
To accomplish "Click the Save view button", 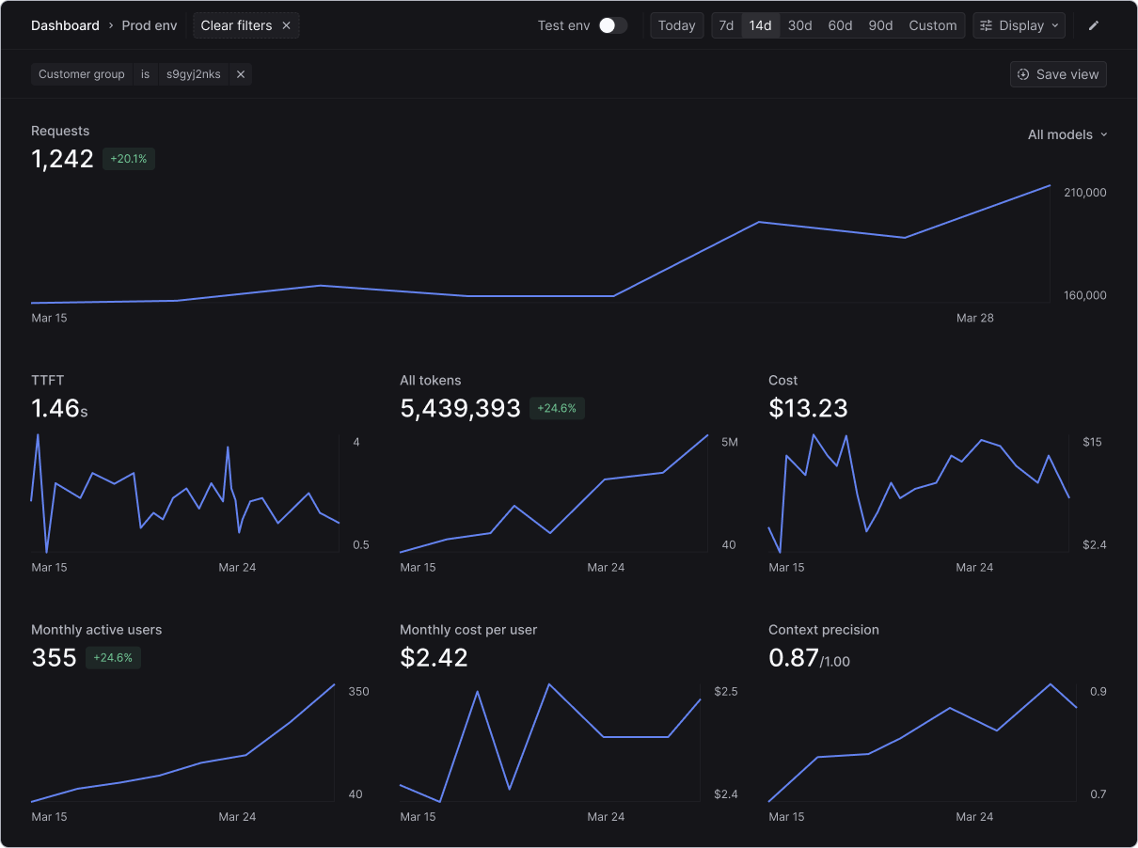I will pyautogui.click(x=1058, y=74).
